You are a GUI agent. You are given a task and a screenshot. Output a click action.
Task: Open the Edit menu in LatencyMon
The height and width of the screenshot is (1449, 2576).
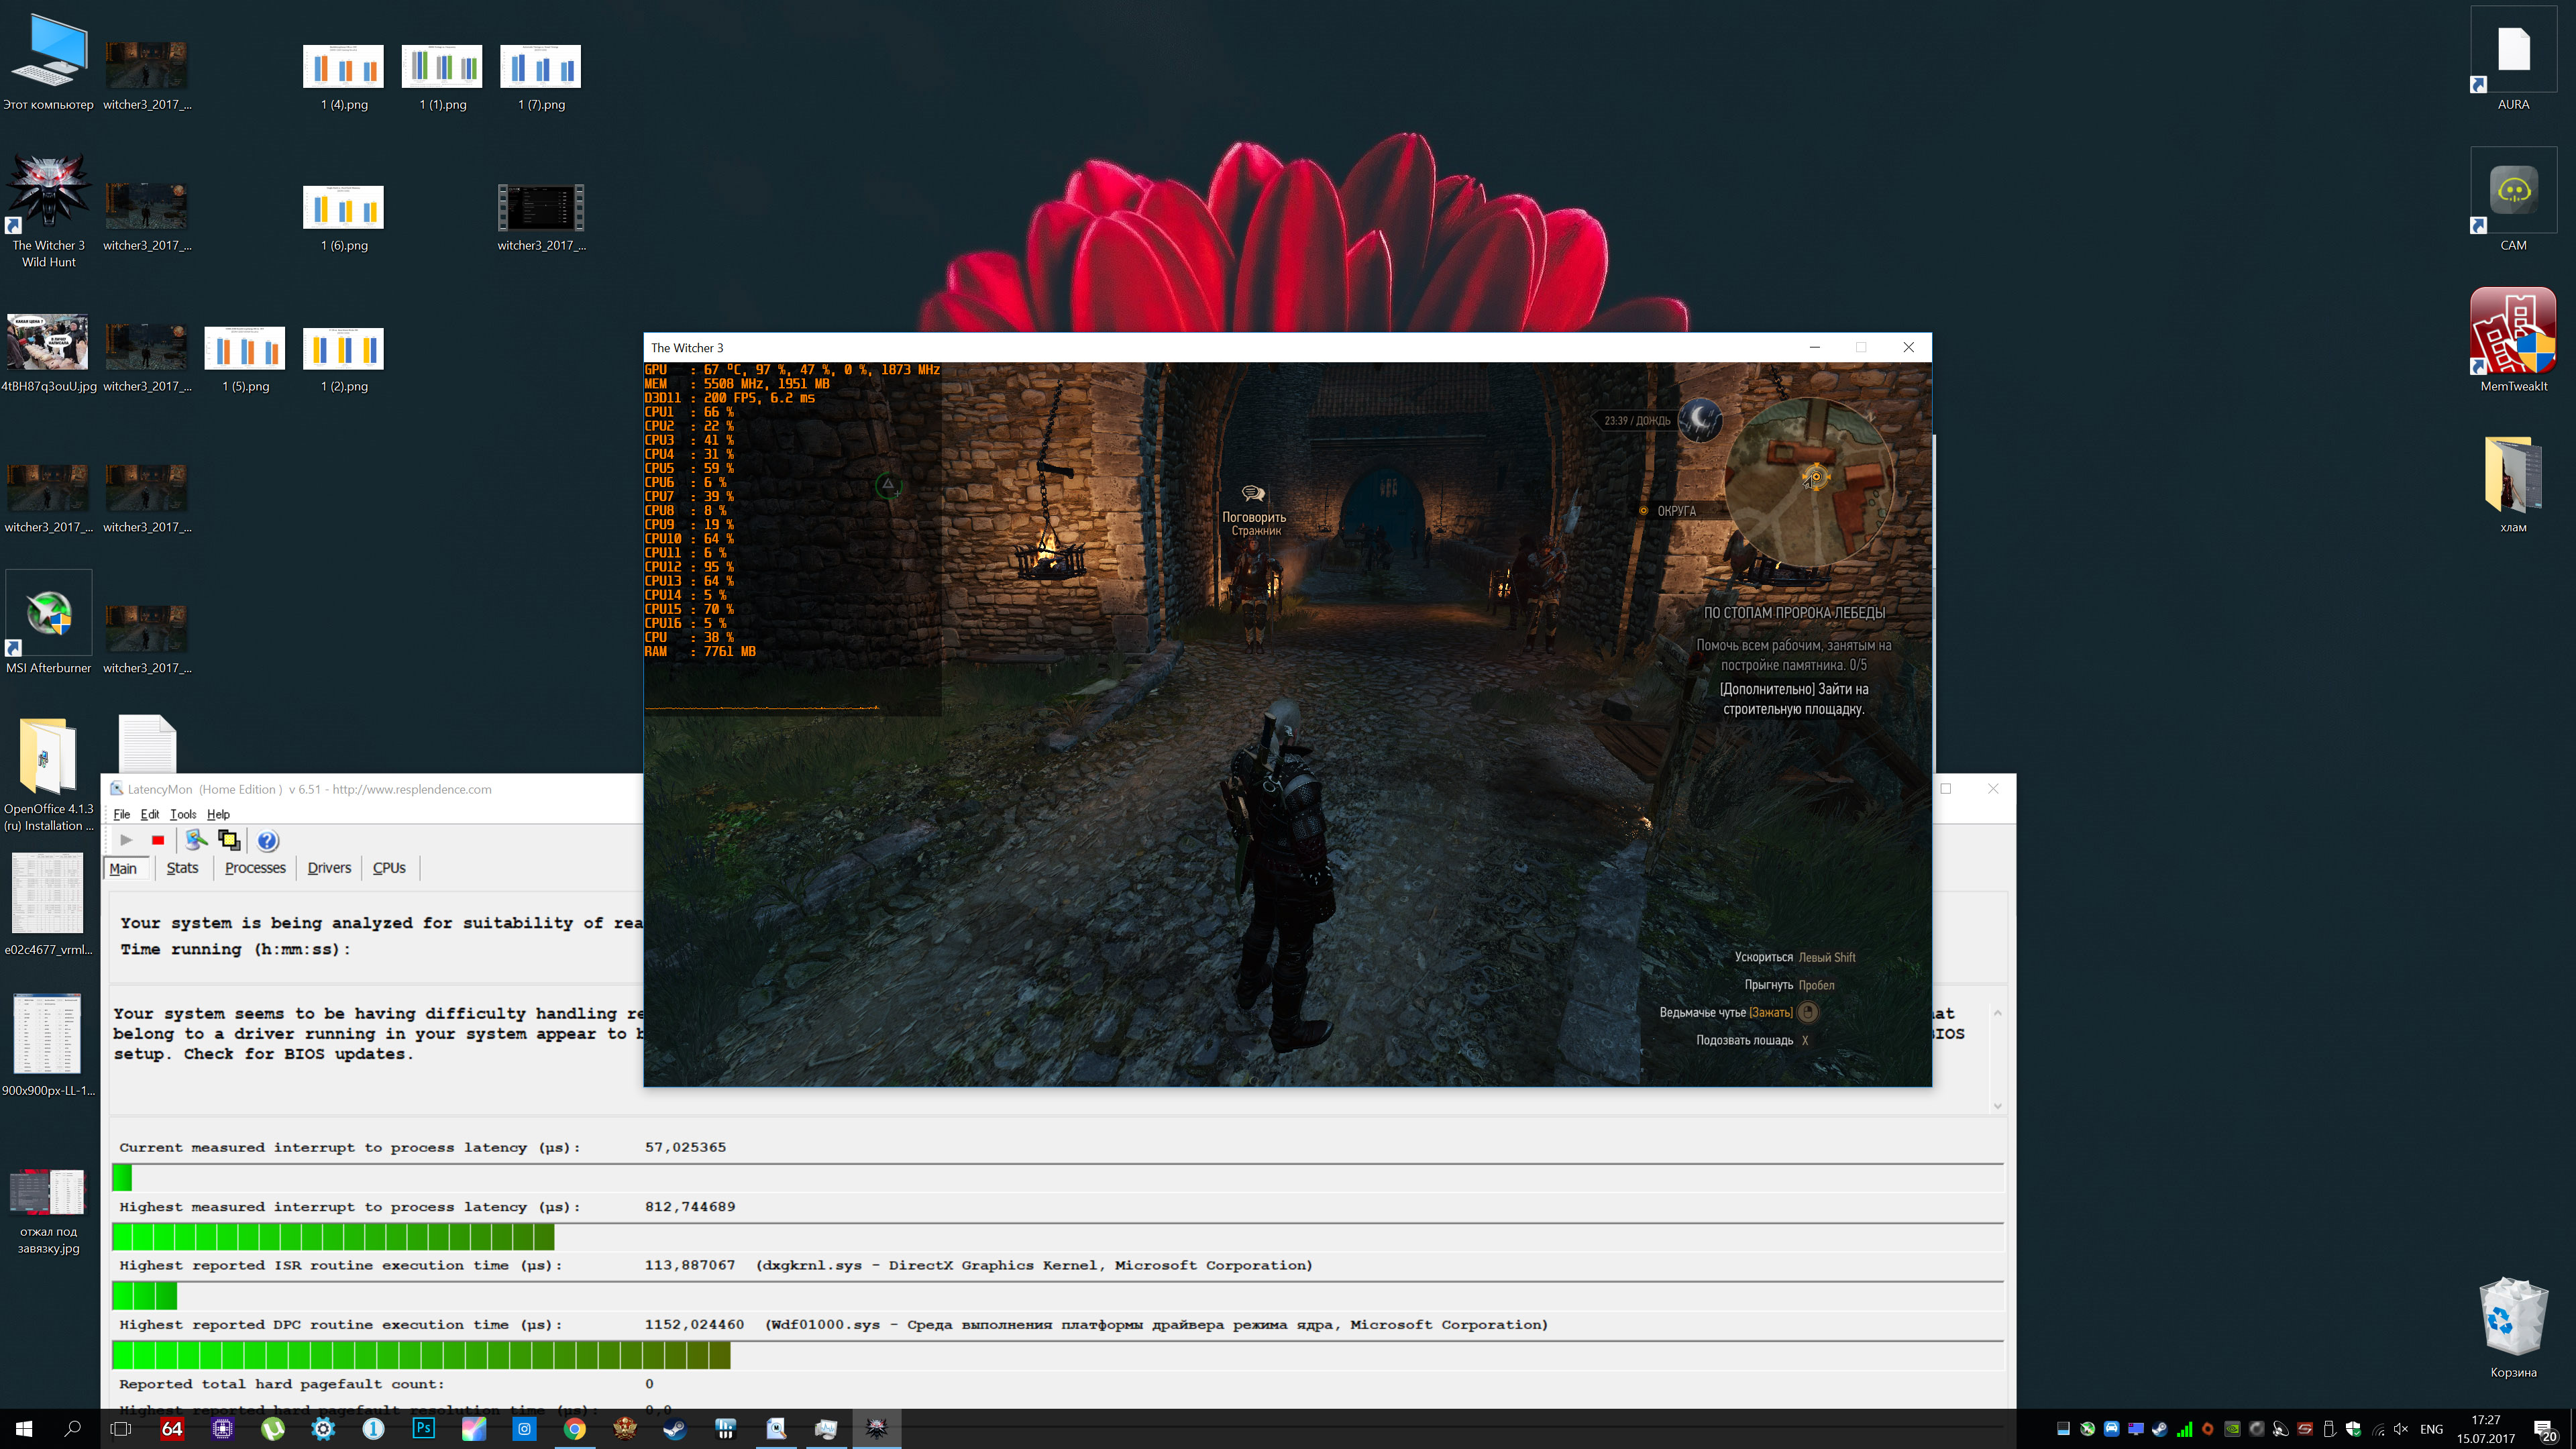tap(149, 814)
